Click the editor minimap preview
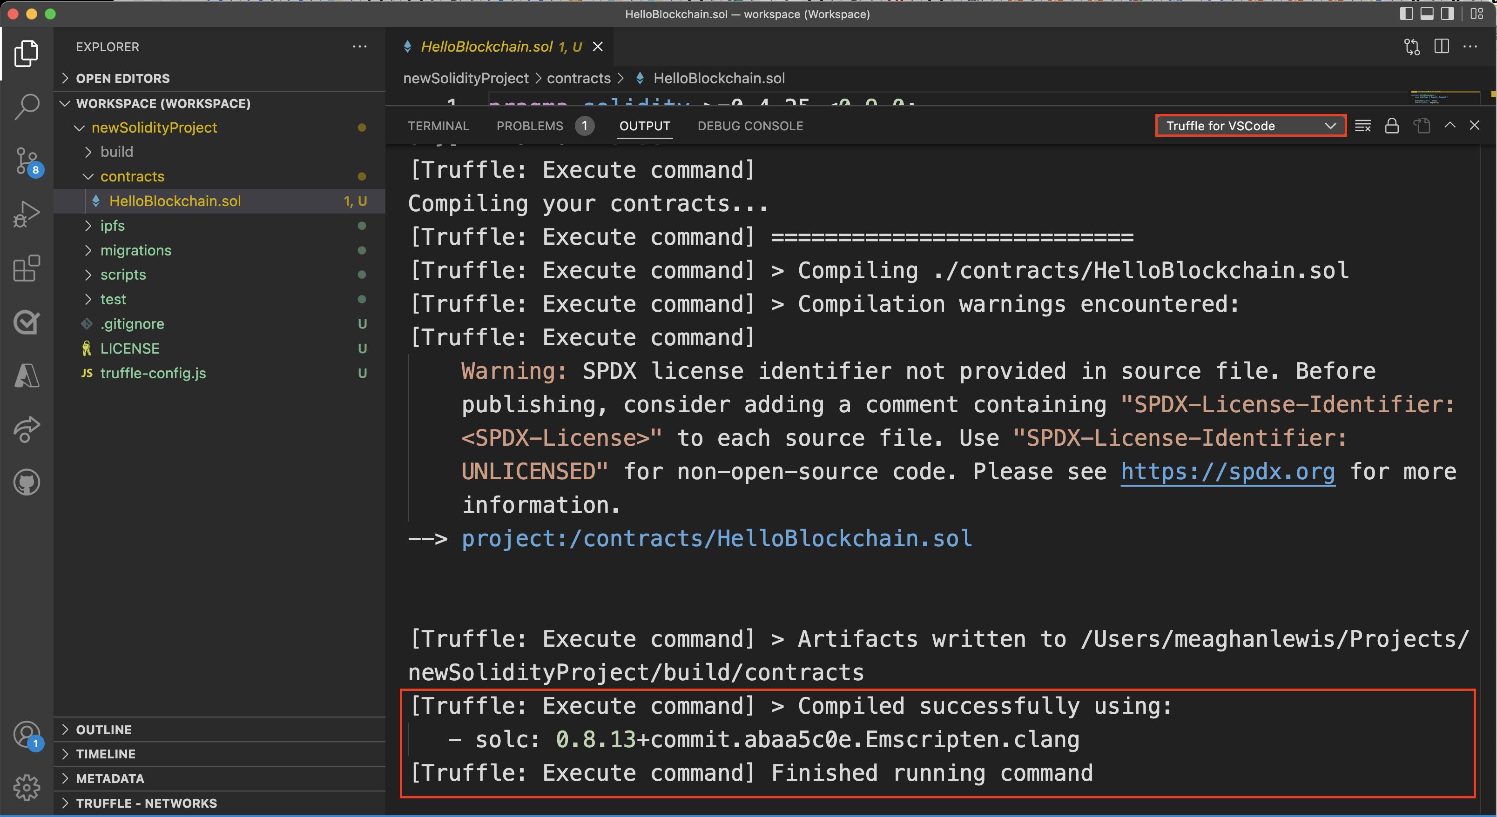Image resolution: width=1497 pixels, height=817 pixels. [1445, 98]
